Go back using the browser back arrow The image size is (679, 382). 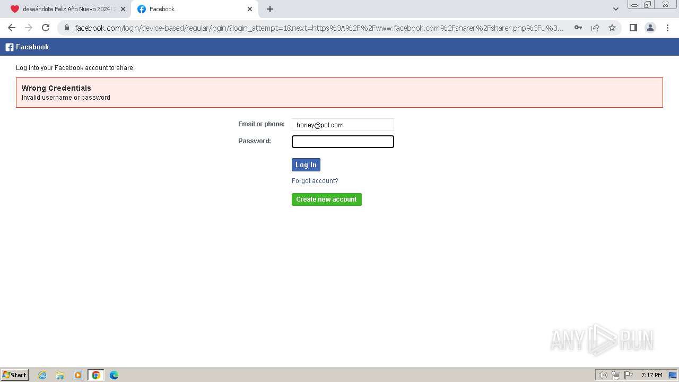(12, 28)
